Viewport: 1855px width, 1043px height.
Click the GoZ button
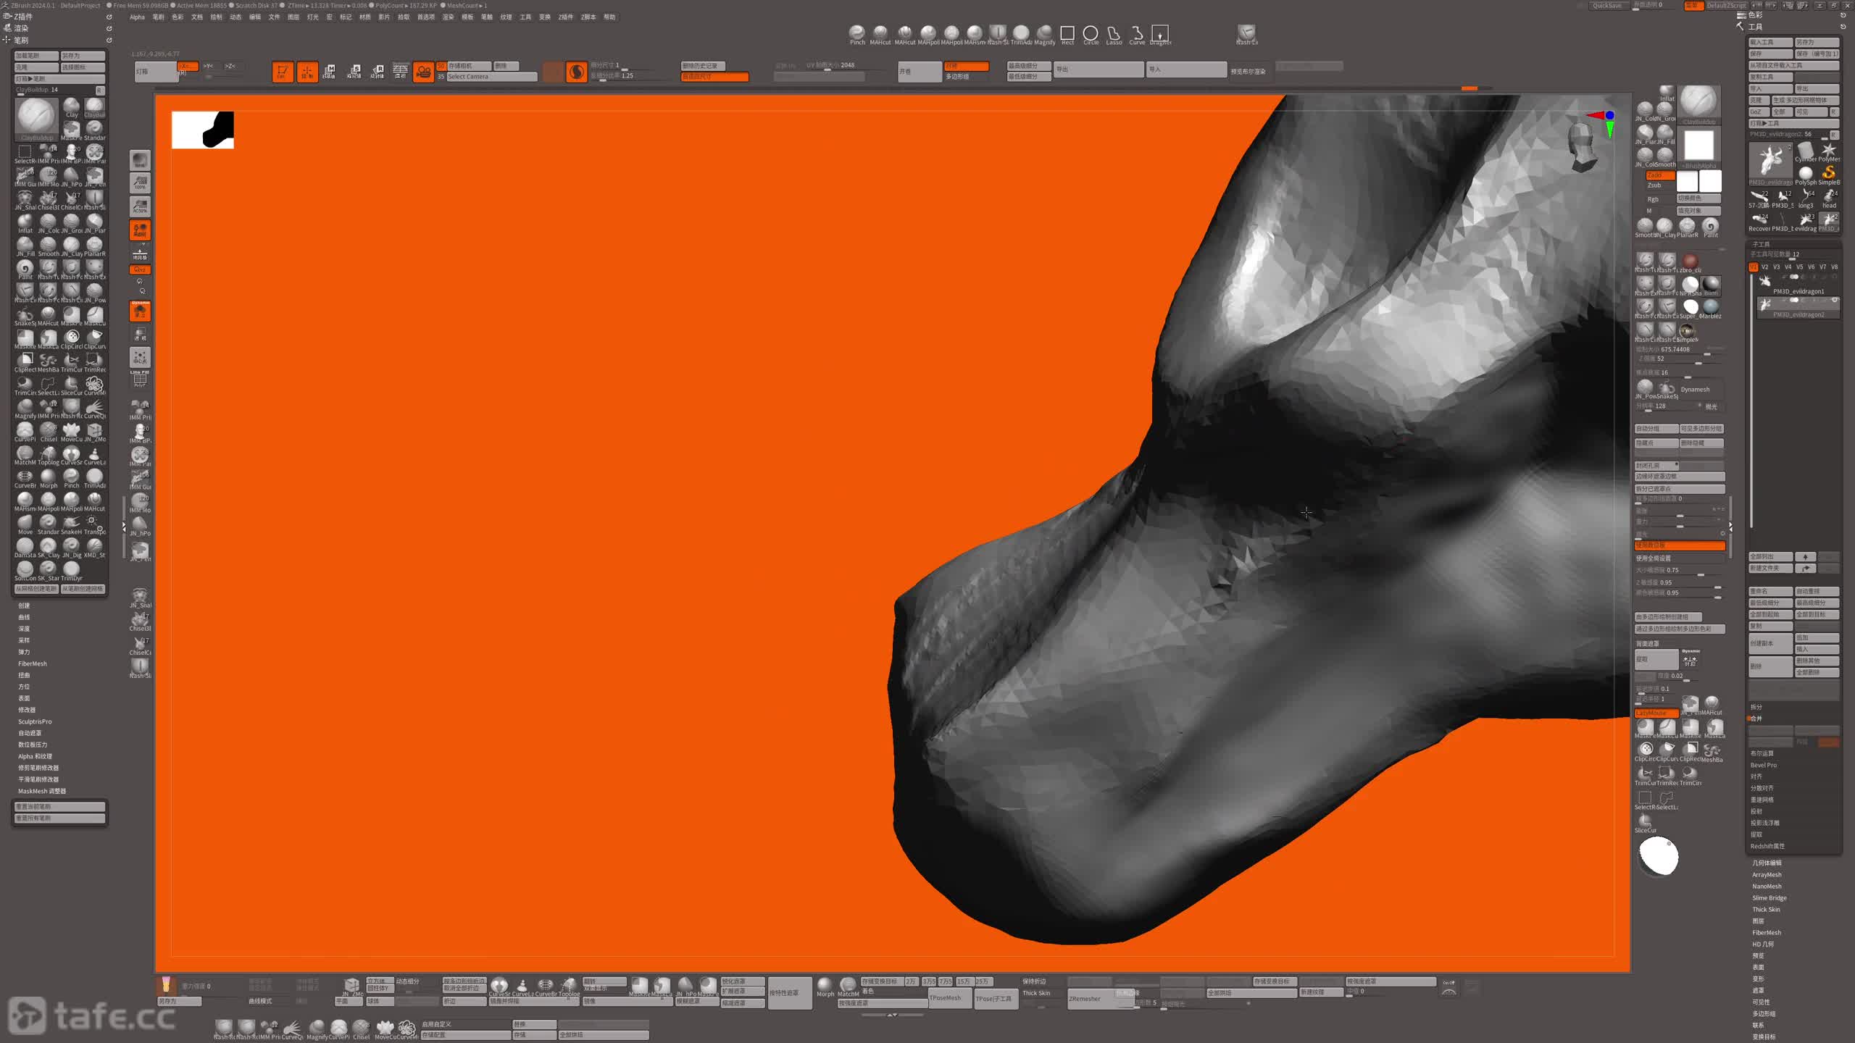[1759, 112]
